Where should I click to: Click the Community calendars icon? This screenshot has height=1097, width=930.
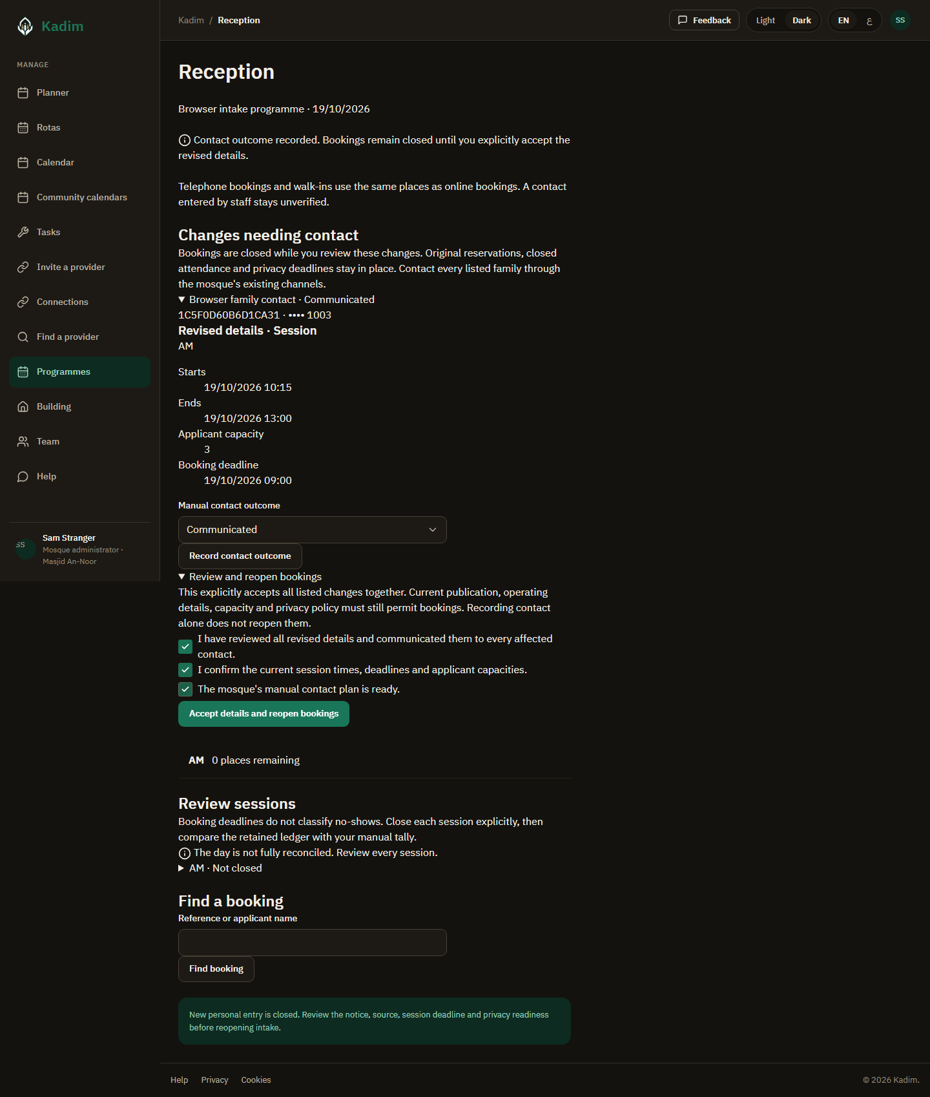pyautogui.click(x=23, y=198)
